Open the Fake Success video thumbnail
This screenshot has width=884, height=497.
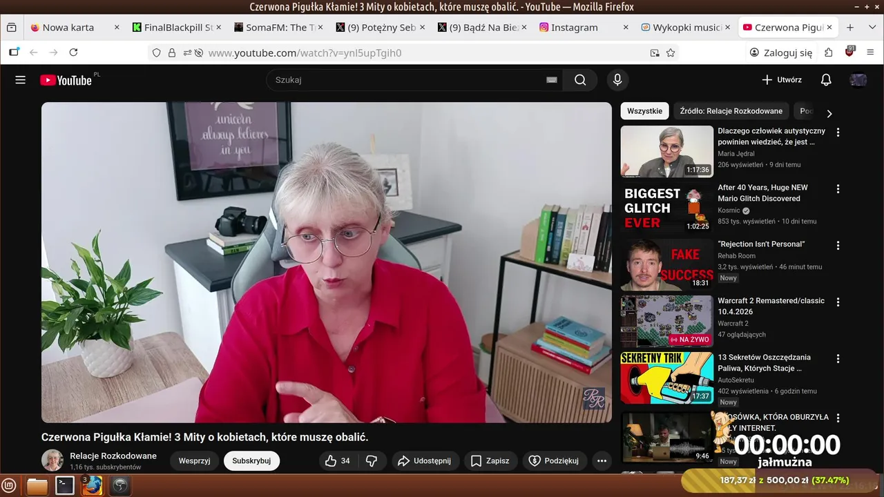pos(666,264)
